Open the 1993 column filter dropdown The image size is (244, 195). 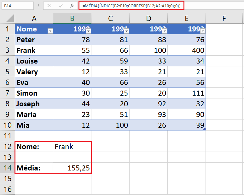(203, 31)
